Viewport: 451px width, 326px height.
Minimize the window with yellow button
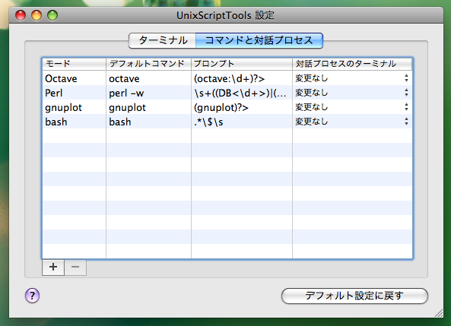point(37,15)
